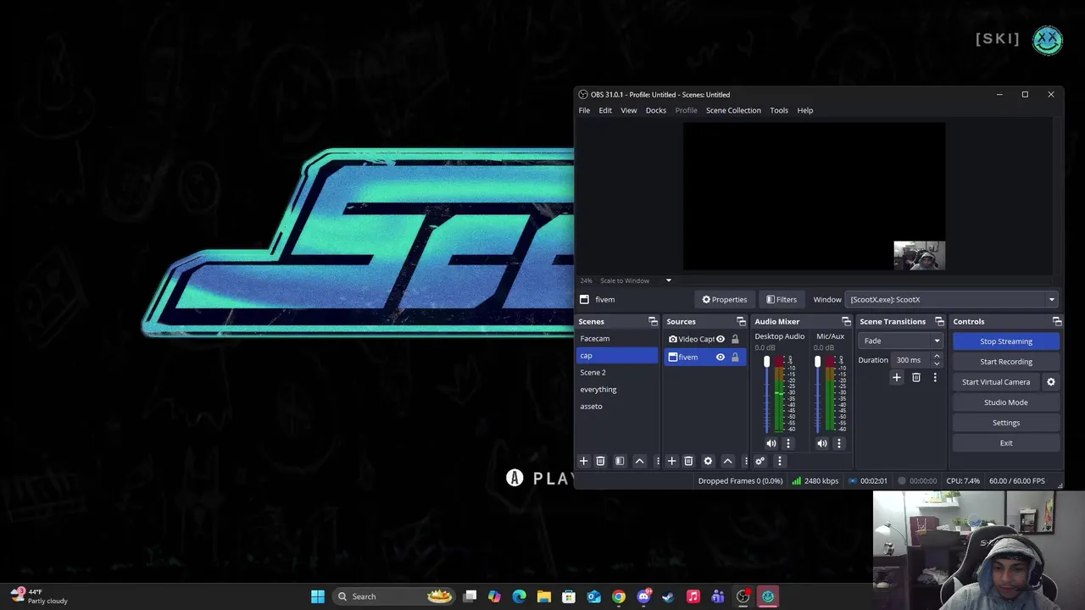Open the Tools menu
This screenshot has height=610, width=1085.
click(779, 110)
